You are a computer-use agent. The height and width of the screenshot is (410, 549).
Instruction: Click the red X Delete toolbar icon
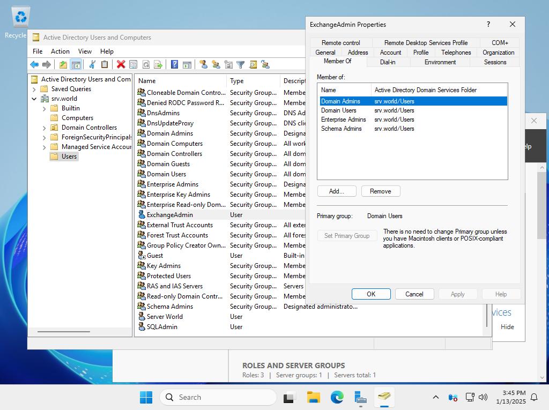point(121,64)
